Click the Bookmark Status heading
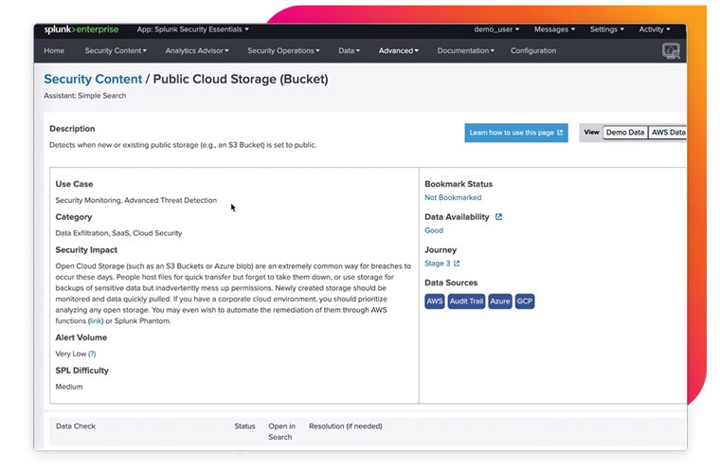 pyautogui.click(x=459, y=184)
